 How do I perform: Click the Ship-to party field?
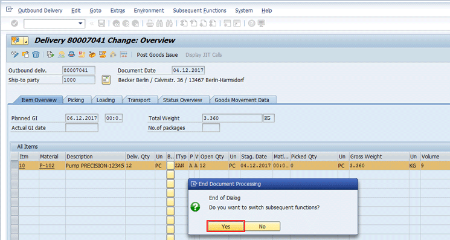[x=79, y=80]
